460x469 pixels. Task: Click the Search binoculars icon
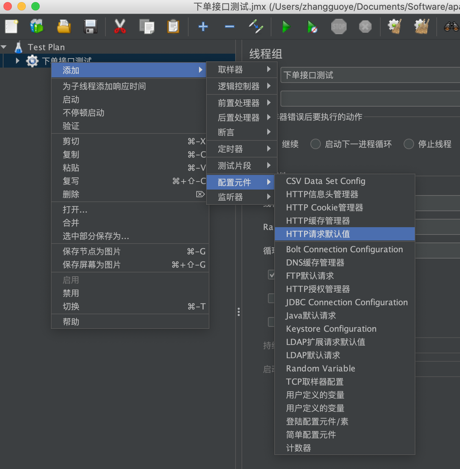click(x=451, y=26)
